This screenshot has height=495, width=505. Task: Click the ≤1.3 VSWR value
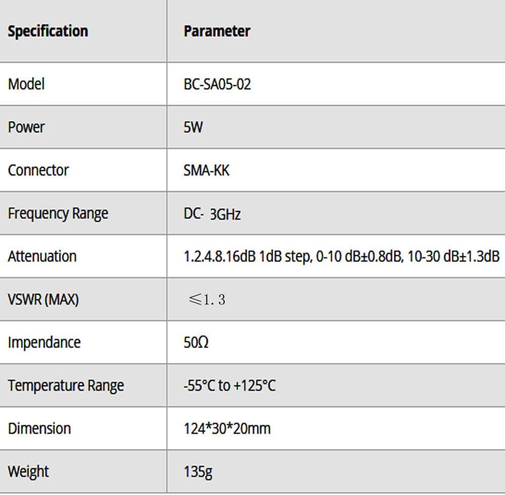[207, 300]
